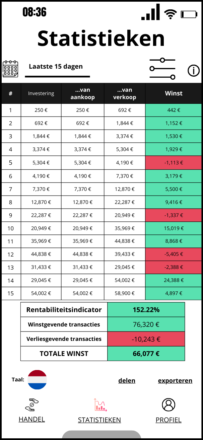This screenshot has height=440, width=203.
Task: Tap the info circle icon
Action: [x=194, y=71]
